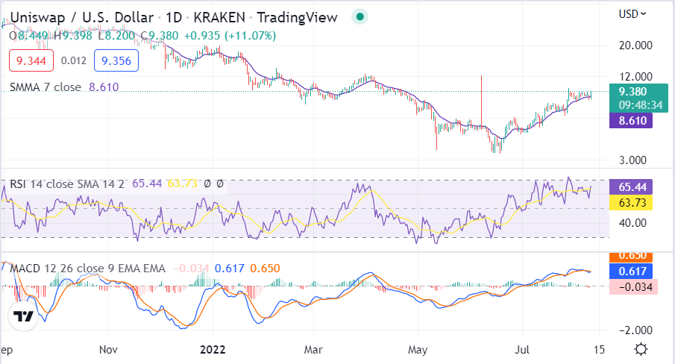Click the 2022 label on time axis

click(x=213, y=349)
